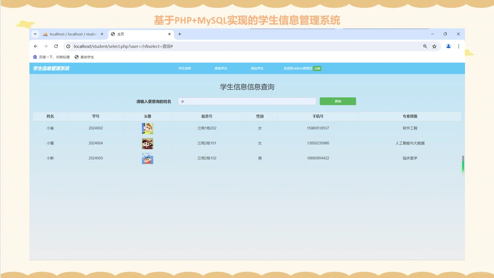Click the 注销 logout button
The image size is (494, 278).
click(x=317, y=68)
